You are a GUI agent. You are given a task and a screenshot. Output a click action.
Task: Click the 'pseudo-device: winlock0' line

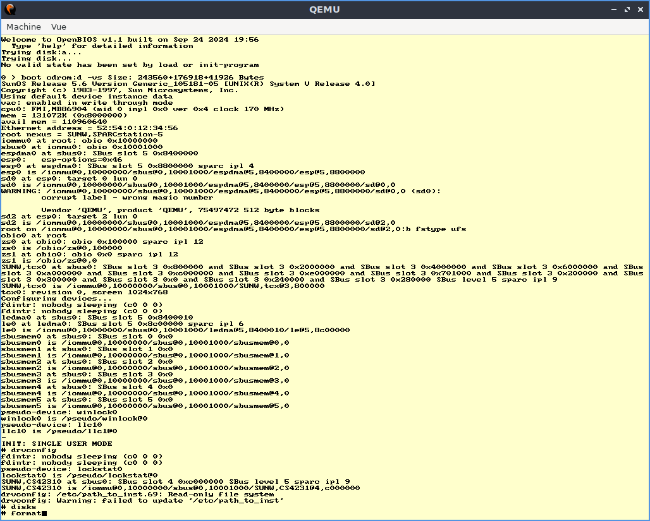tap(59, 412)
